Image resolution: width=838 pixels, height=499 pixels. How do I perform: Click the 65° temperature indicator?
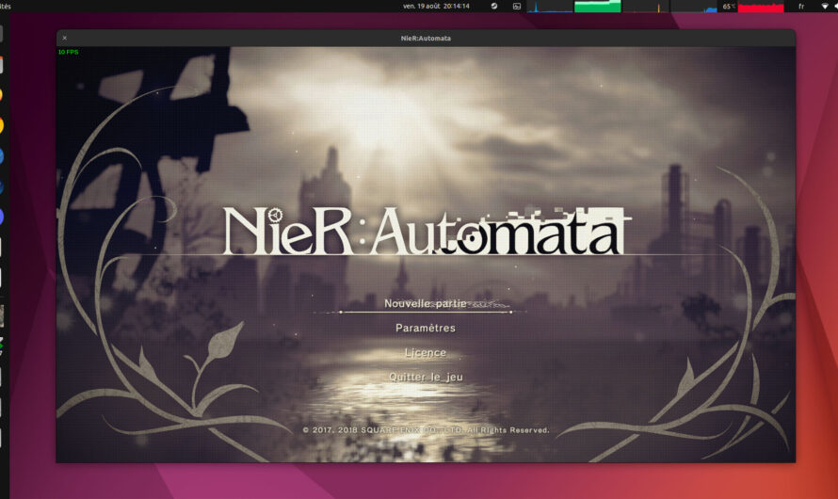pos(729,7)
